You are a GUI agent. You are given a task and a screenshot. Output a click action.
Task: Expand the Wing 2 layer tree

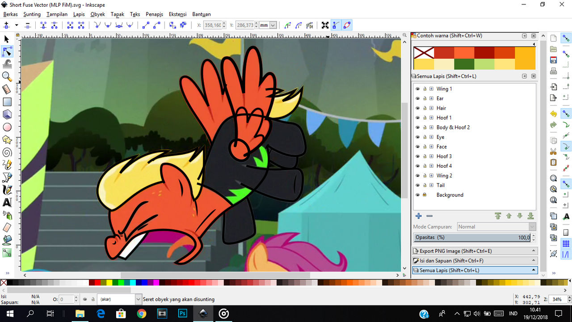point(431,175)
